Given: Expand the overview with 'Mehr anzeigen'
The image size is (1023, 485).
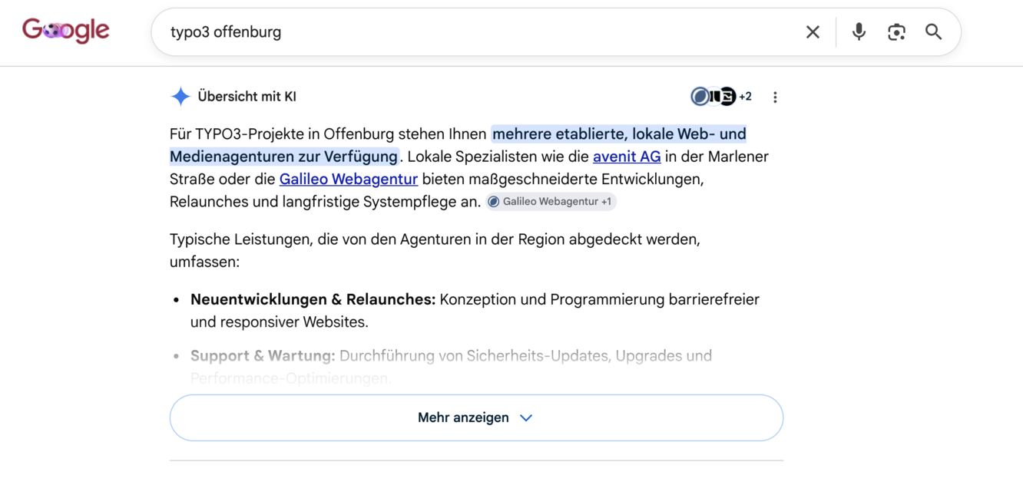Looking at the screenshot, I should (476, 417).
